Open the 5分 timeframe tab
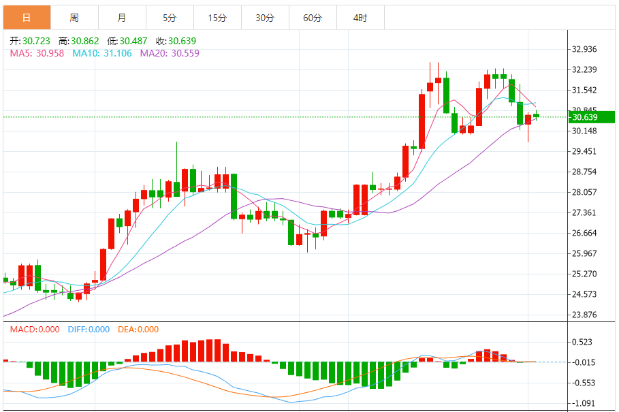 click(170, 18)
